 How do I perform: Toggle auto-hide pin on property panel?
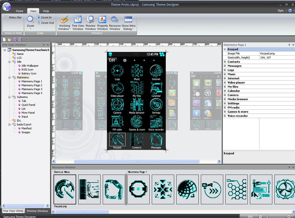(x=289, y=45)
